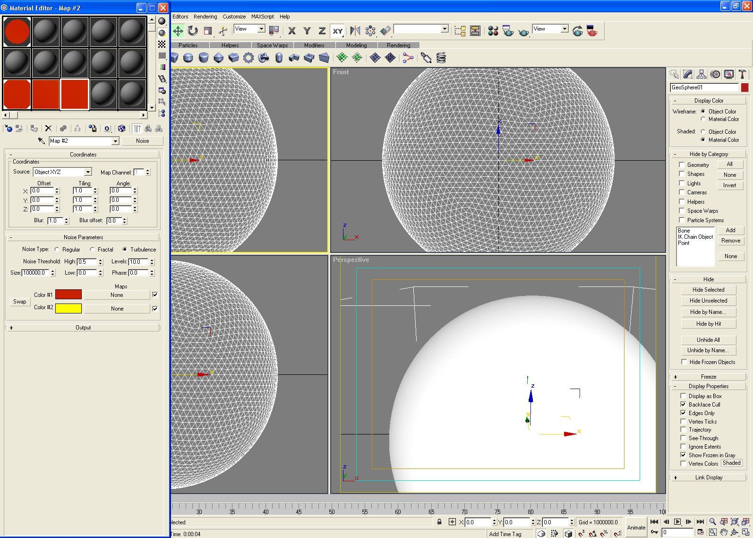Viewport: 753px width, 538px height.
Task: Set Shaded to Object Color
Action: tap(703, 132)
